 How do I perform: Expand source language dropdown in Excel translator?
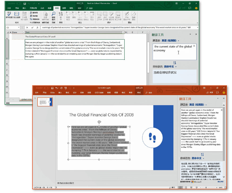pyautogui.click(x=178, y=41)
